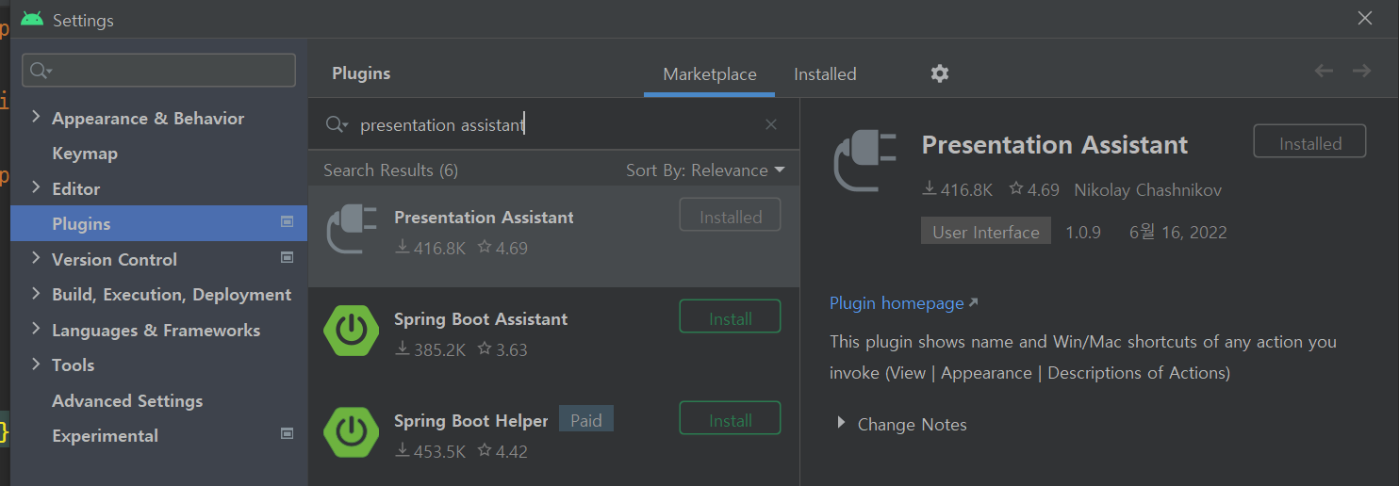
Task: Expand Appearance & Behavior settings
Action: click(36, 117)
